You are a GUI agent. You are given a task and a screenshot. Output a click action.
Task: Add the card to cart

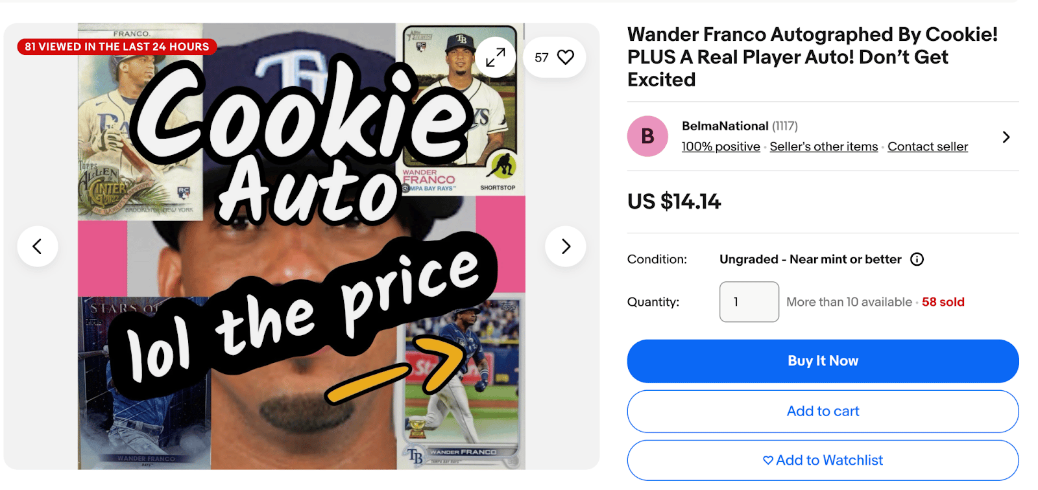point(823,411)
